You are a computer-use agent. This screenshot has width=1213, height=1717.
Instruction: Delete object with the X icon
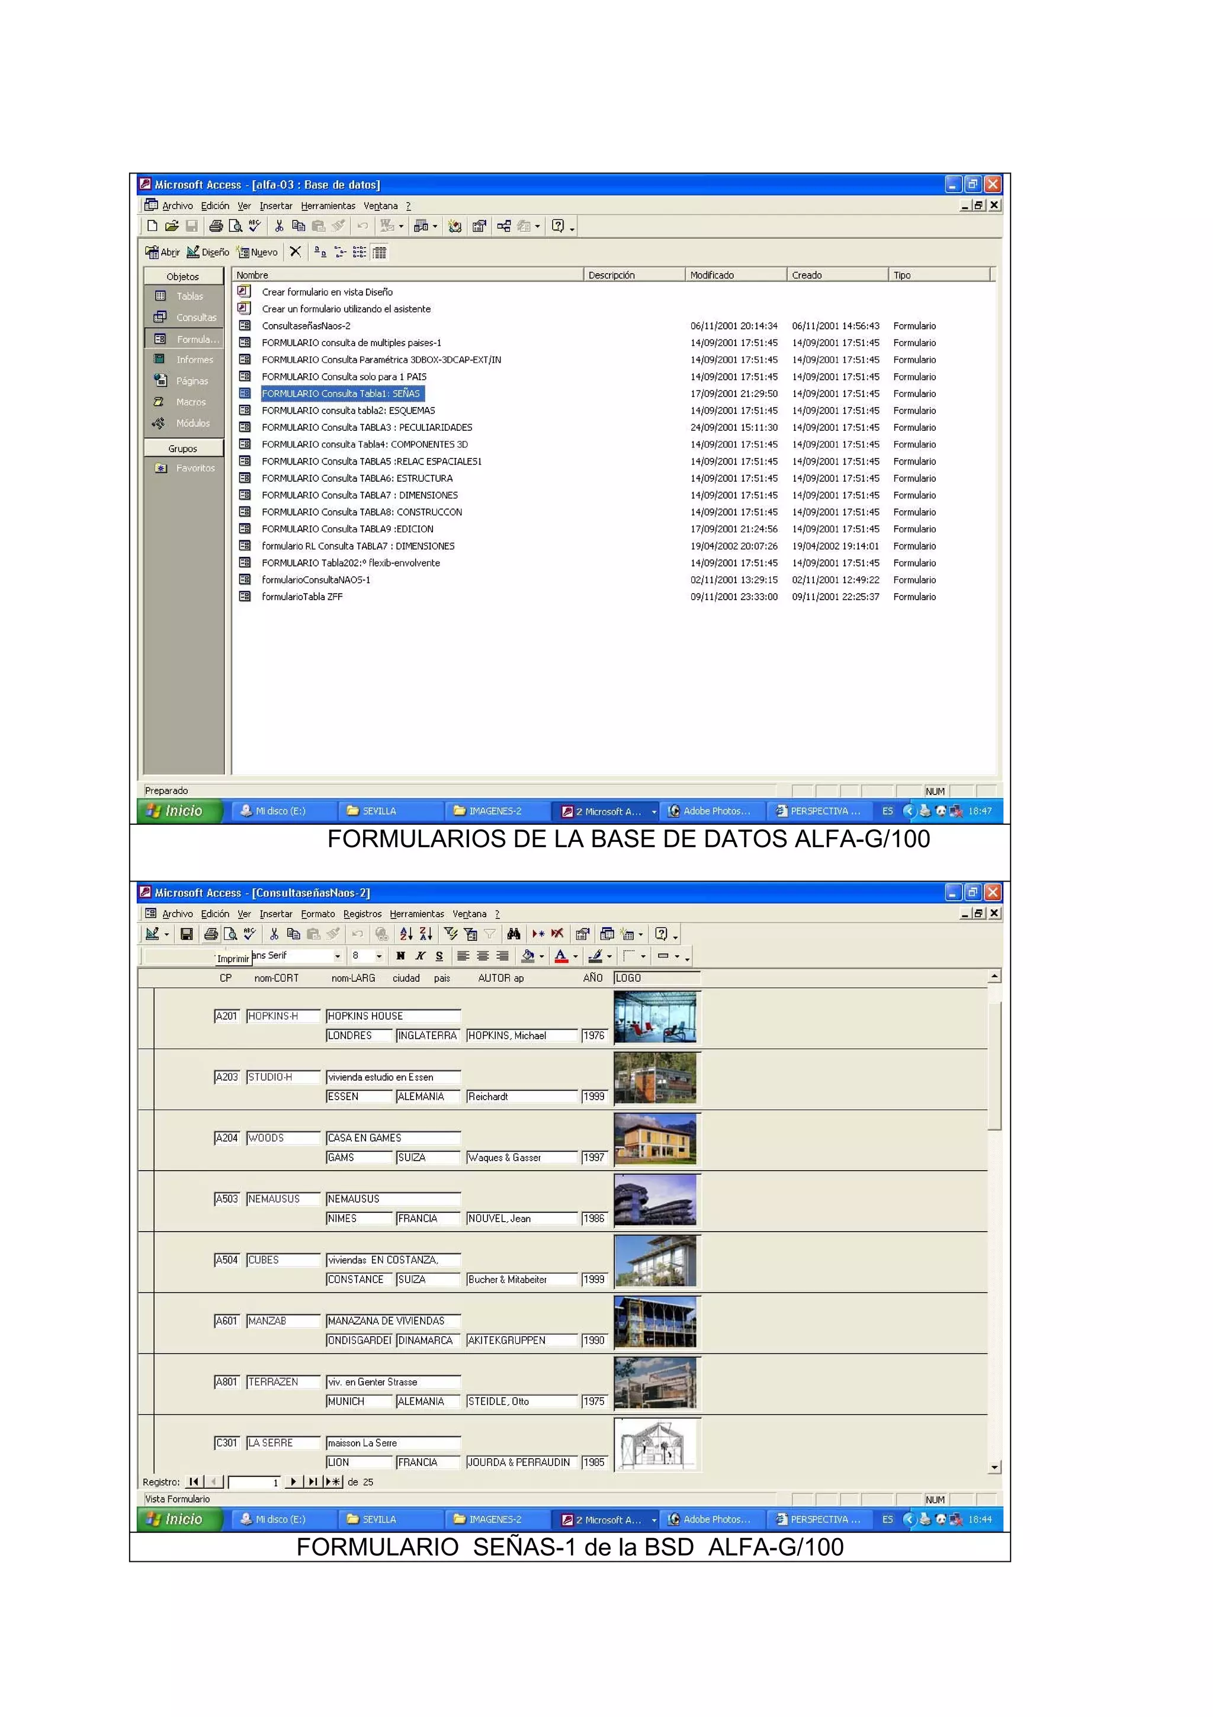[295, 252]
